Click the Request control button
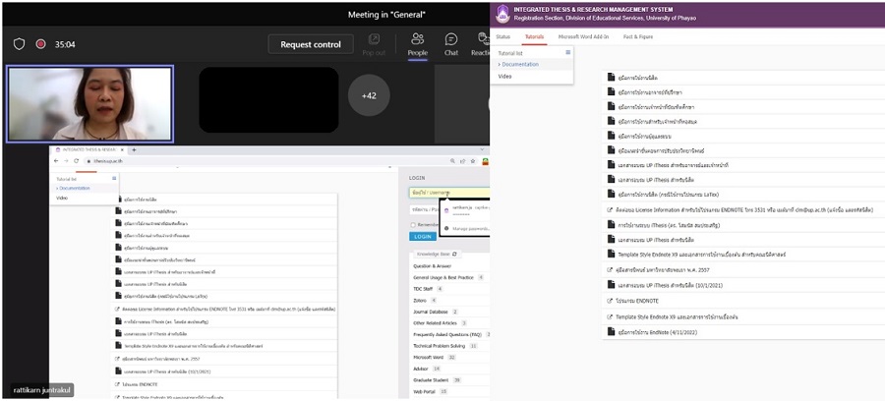The height and width of the screenshot is (401, 885). coord(311,44)
